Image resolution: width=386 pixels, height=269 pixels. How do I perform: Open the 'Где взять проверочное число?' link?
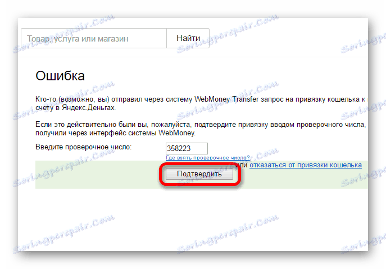(x=208, y=157)
